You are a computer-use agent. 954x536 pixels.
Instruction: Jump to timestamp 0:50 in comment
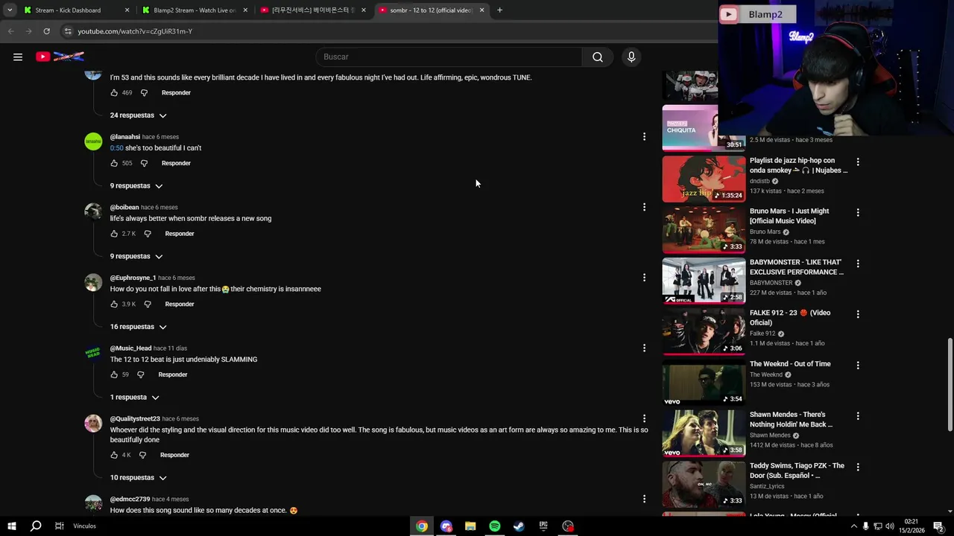(x=117, y=148)
